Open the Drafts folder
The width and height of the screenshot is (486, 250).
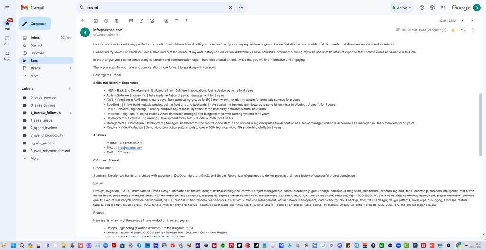(46, 68)
